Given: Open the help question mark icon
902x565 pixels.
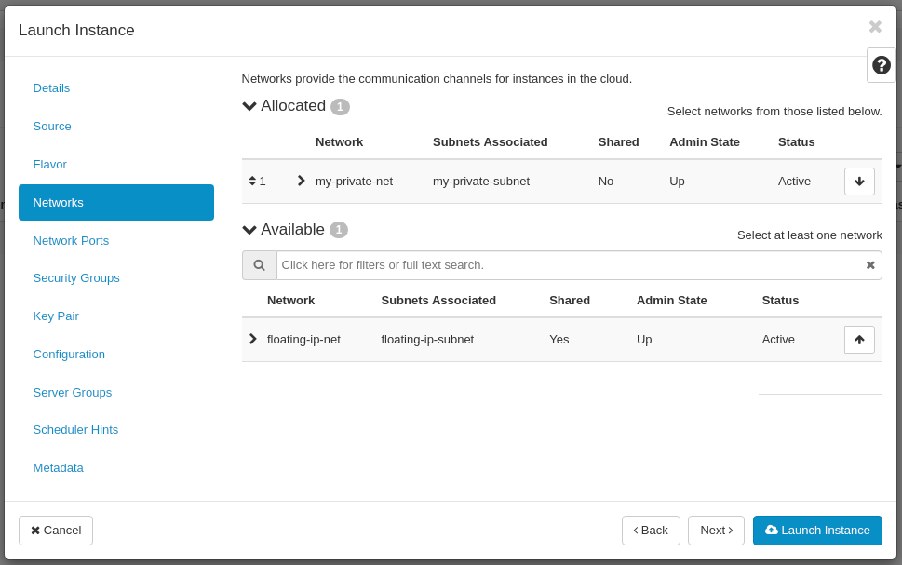Looking at the screenshot, I should [881, 65].
